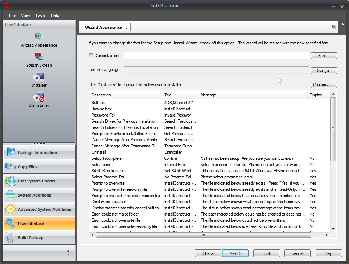
Task: Open the Wizard Appearance dropdown
Action: coord(126,27)
